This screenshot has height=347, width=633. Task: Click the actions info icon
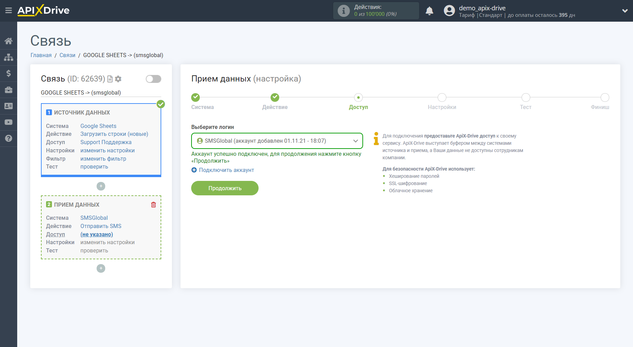tap(343, 11)
